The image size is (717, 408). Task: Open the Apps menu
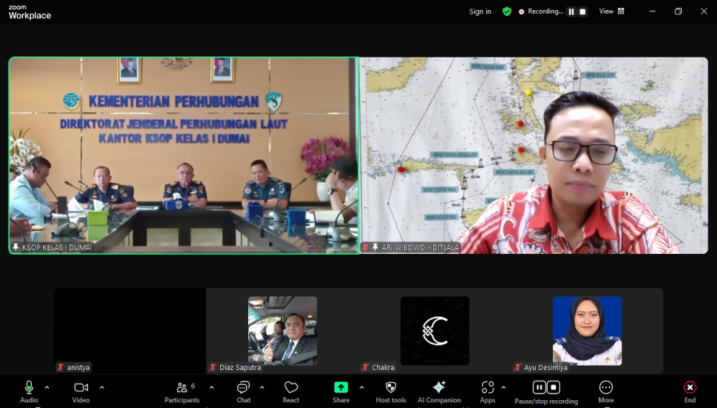point(488,392)
